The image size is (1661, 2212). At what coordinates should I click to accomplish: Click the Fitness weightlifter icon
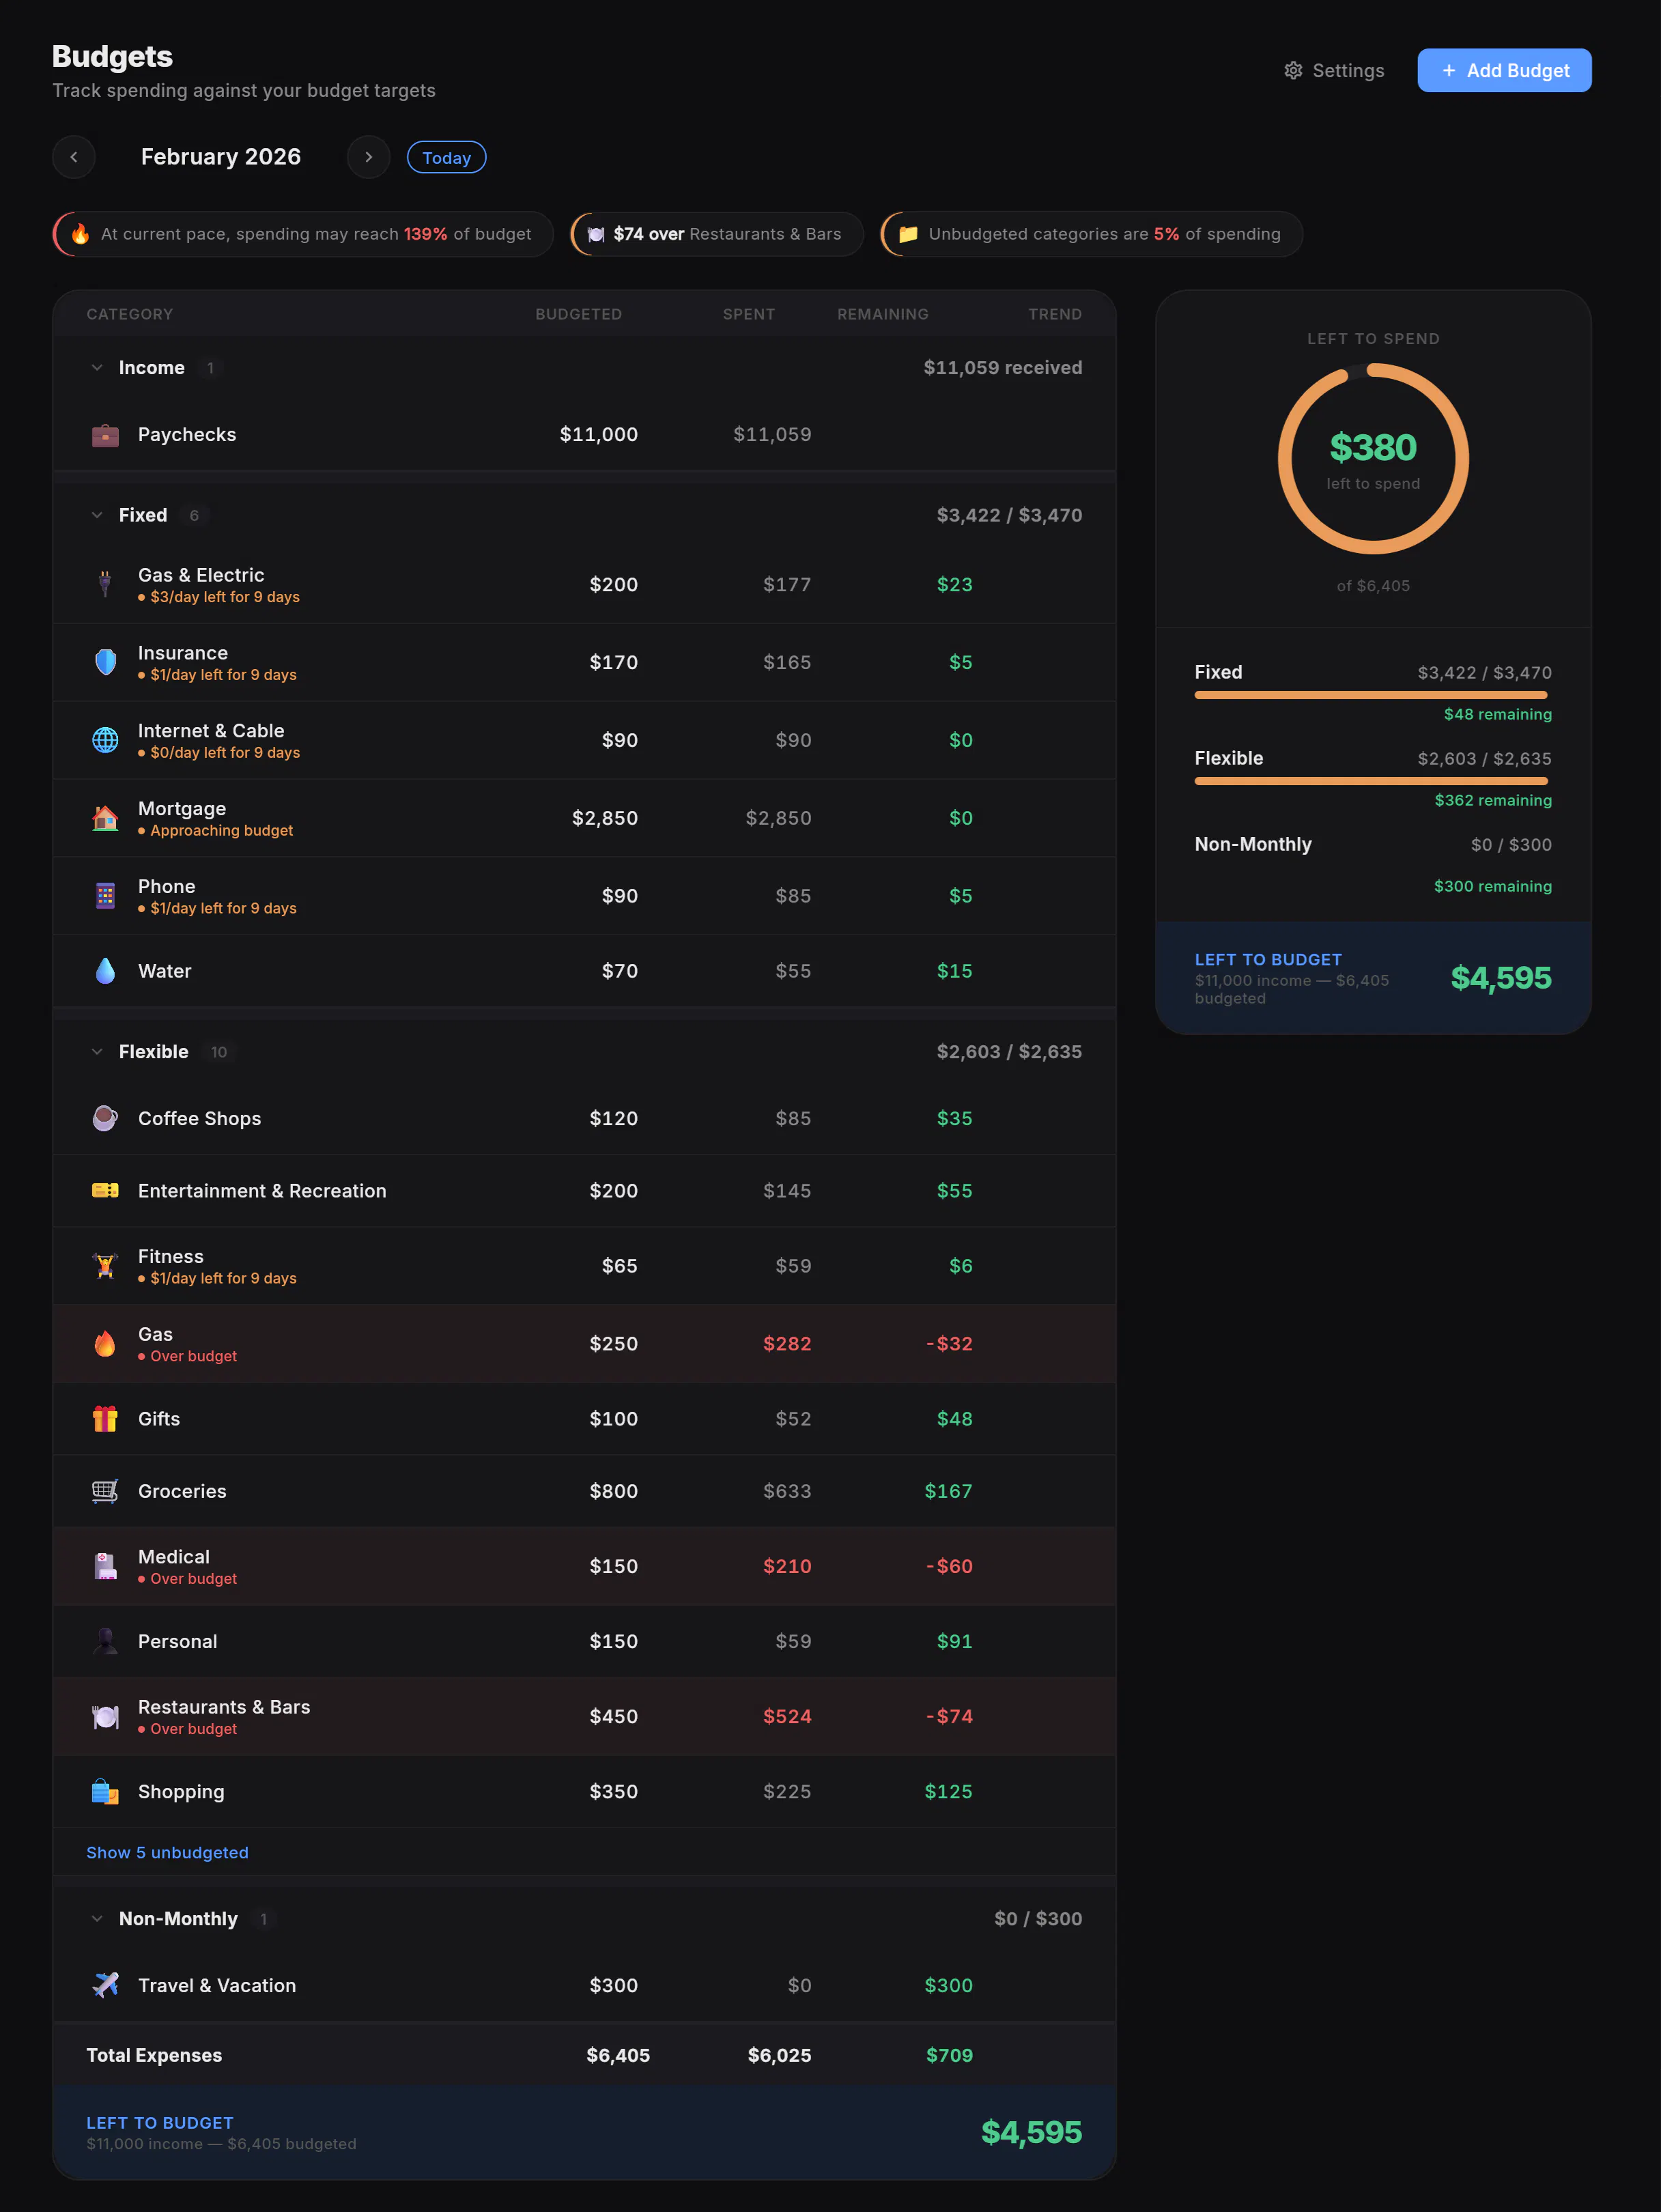105,1266
